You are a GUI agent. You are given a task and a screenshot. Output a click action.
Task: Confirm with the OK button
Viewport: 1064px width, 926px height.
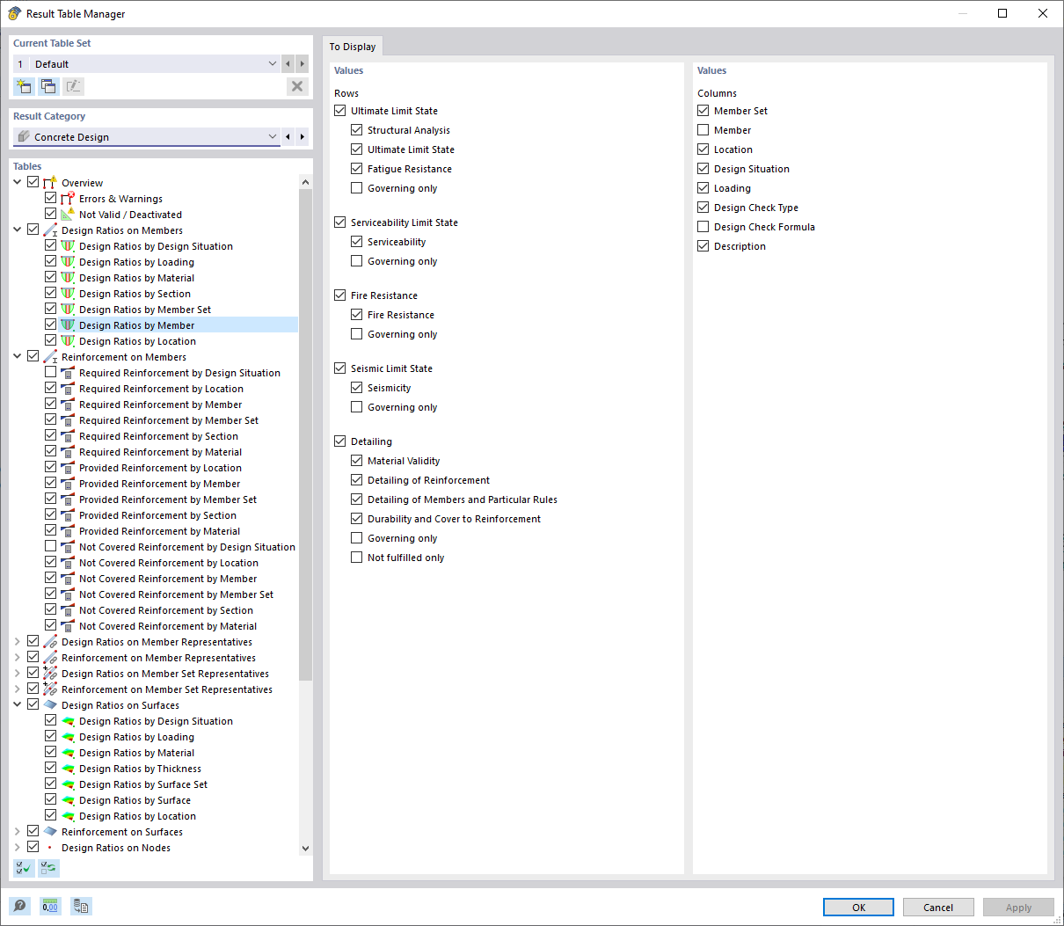858,908
